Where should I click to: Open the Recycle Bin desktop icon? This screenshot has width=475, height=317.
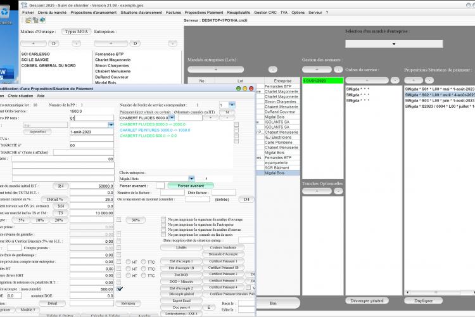pyautogui.click(x=5, y=14)
